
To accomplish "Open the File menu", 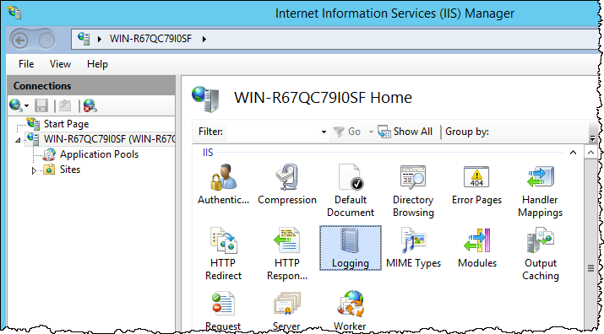I will point(26,64).
